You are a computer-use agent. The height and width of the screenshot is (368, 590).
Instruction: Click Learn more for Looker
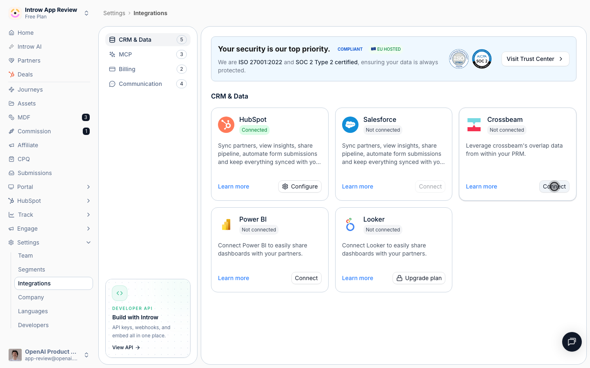[x=358, y=278]
